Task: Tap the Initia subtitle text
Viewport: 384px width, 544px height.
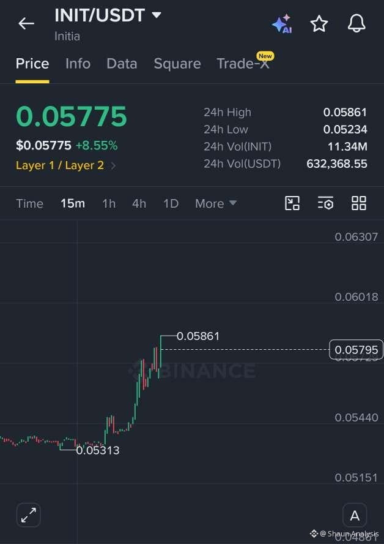Action: point(67,36)
